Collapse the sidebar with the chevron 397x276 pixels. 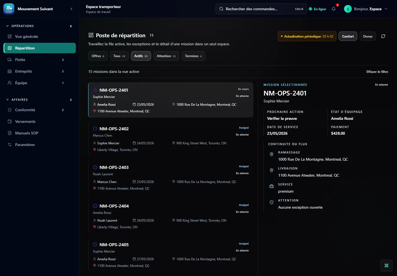tap(72, 9)
